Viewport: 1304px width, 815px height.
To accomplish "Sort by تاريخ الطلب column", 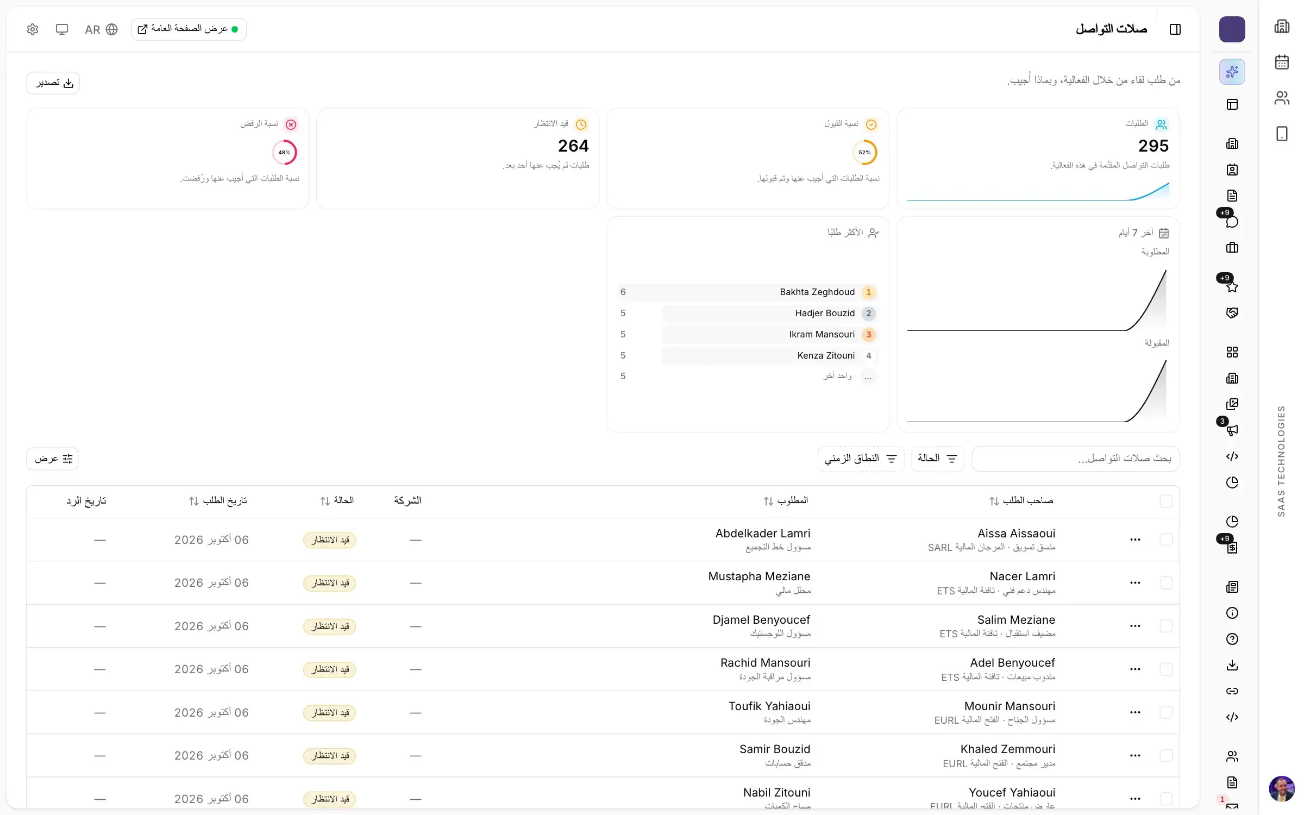I will tap(218, 500).
